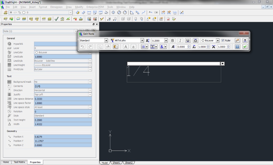This screenshot has width=273, height=165.
Task: Open the Background mask dropdown
Action: pyautogui.click(x=90, y=82)
